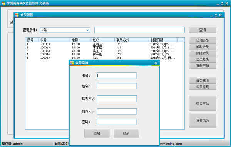The height and width of the screenshot is (147, 231).
Task: Click the 姓名 input field in dialog
Action: click(117, 86)
